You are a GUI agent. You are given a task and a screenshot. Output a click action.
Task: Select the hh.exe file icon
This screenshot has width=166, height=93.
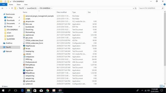24,49
